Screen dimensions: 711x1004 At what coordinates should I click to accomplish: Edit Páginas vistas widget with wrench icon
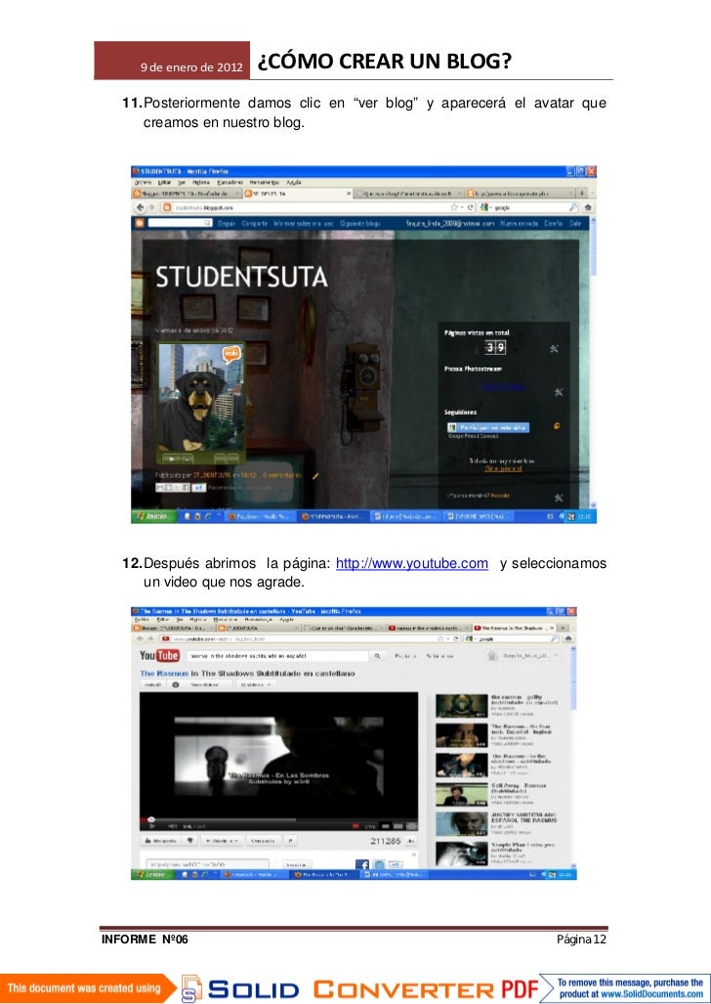(554, 349)
